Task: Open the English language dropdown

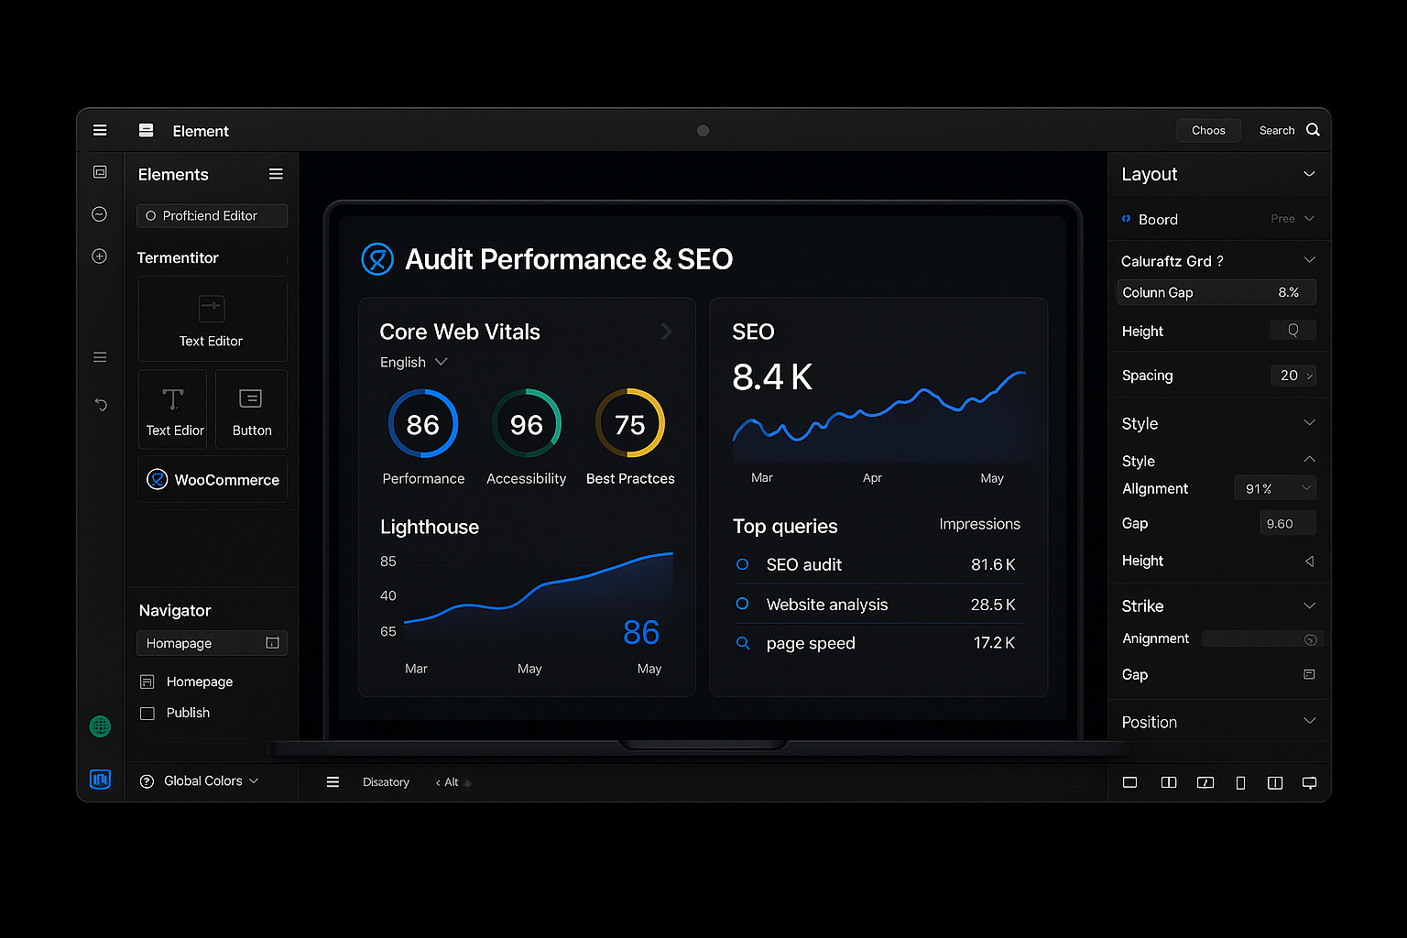Action: click(x=414, y=362)
